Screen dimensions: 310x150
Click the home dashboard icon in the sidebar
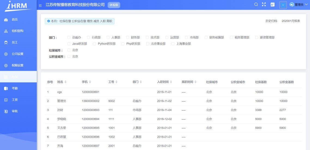pos(6,20)
